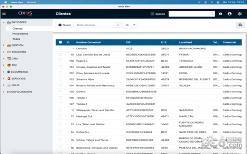Sort by the Nombre Comercial column header

pos(89,42)
